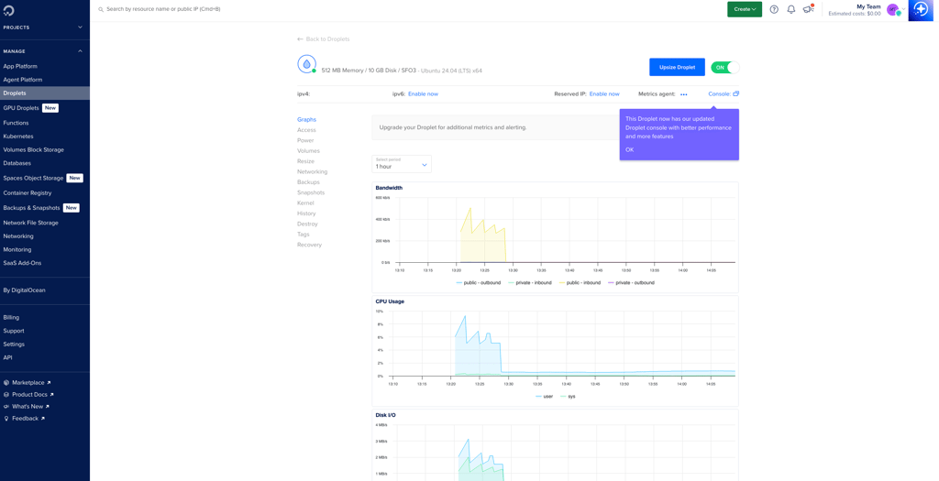Click the Feedback lightbulb icon
This screenshot has height=481, width=939.
pyautogui.click(x=6, y=419)
